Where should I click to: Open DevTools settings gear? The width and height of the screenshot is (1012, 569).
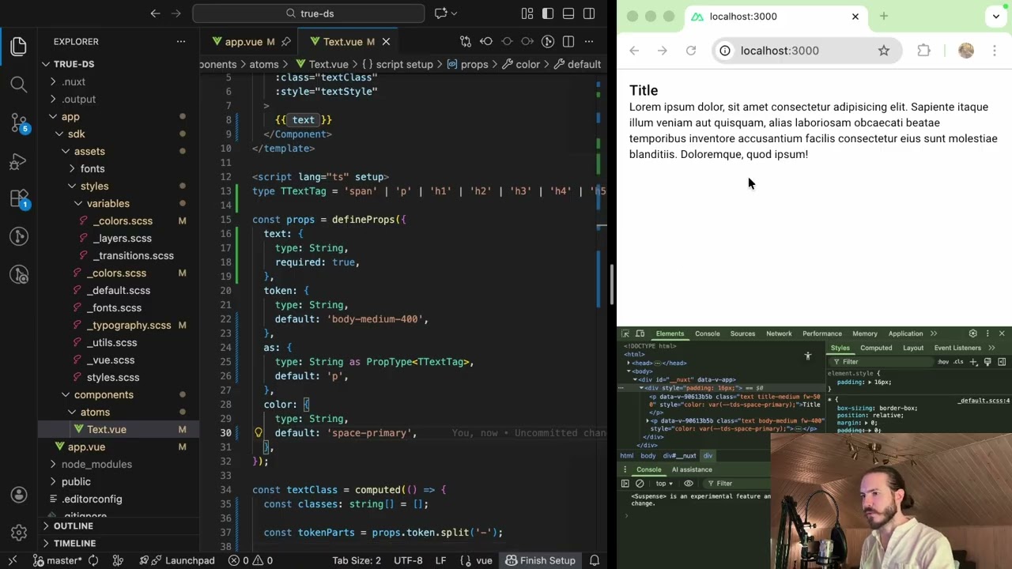coord(973,333)
